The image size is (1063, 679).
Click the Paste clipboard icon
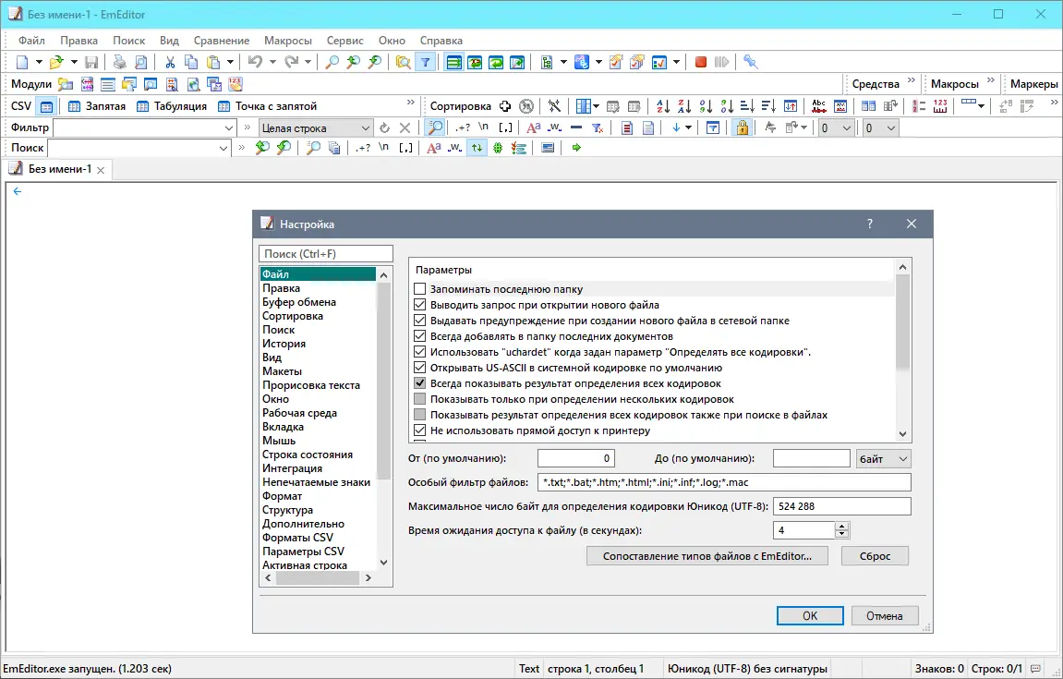pos(212,63)
